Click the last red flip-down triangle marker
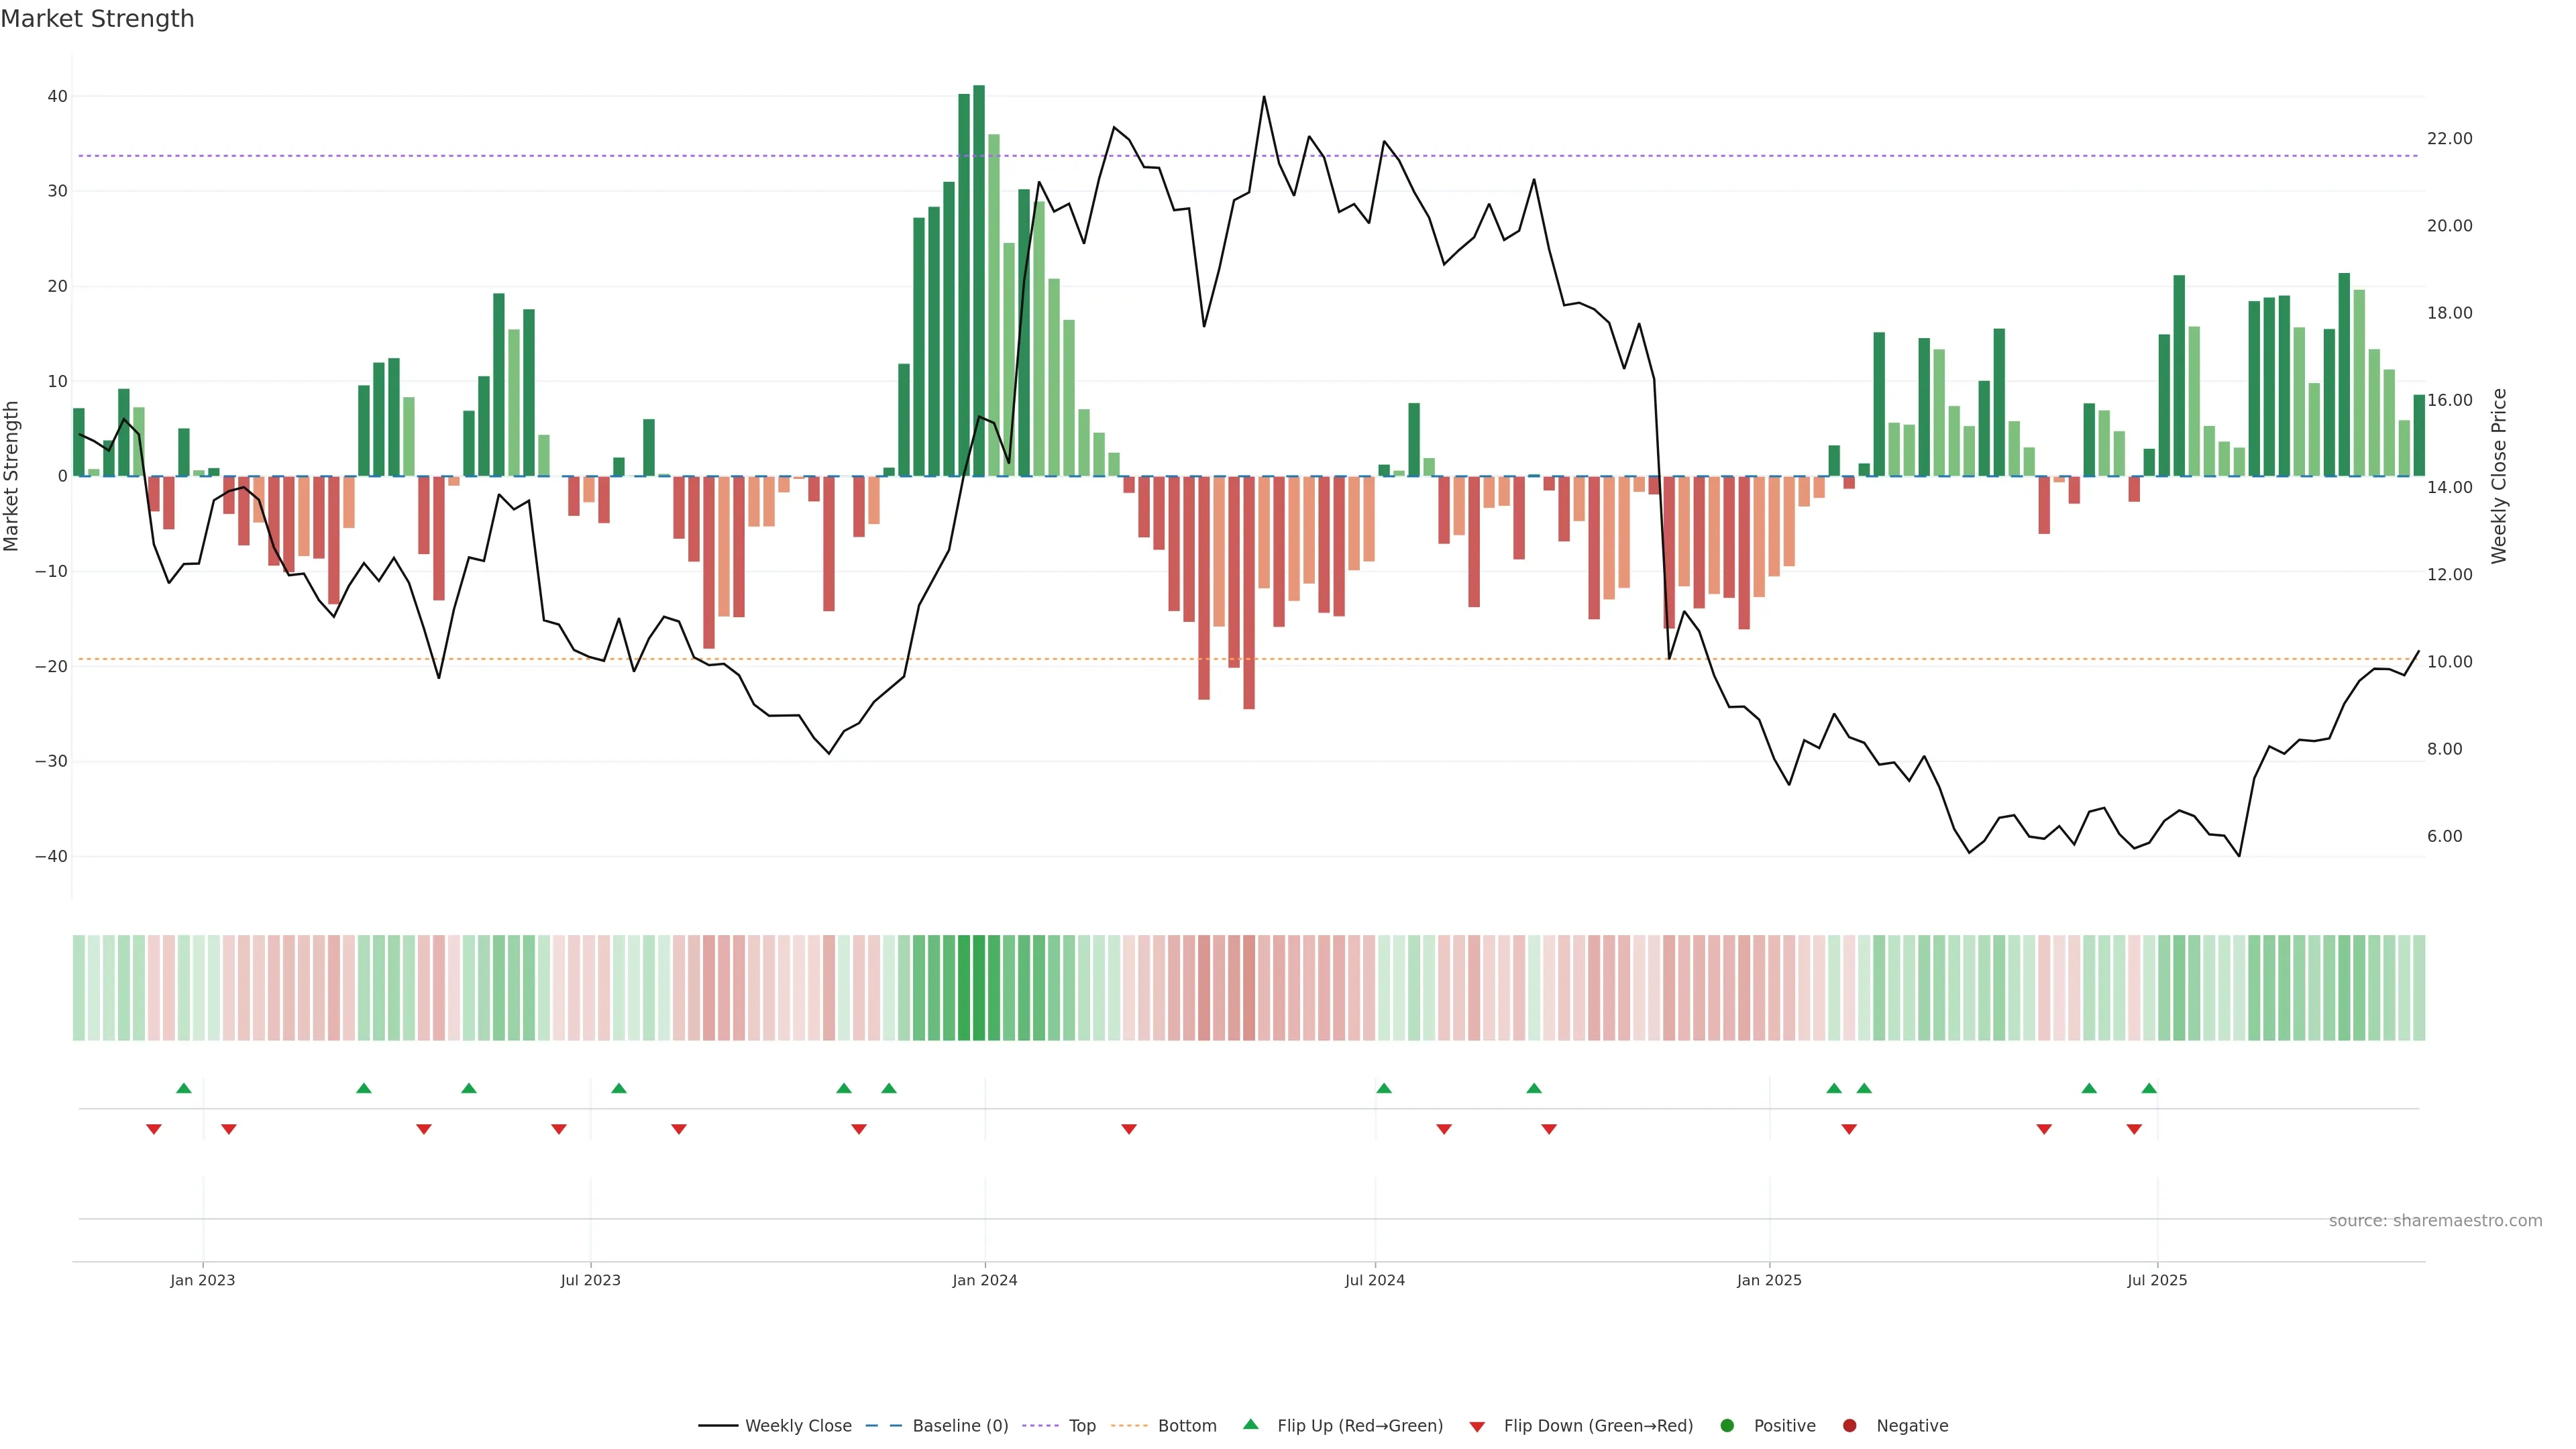 [x=2134, y=1129]
